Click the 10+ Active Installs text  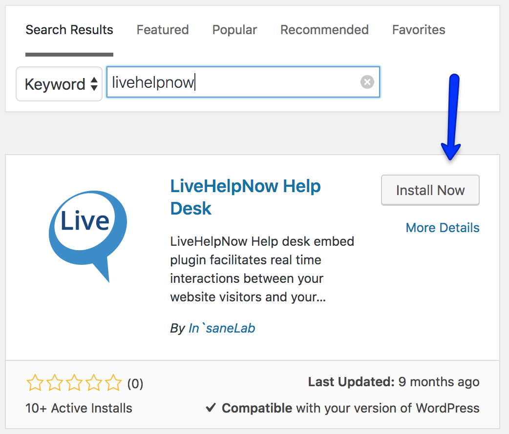tap(79, 408)
